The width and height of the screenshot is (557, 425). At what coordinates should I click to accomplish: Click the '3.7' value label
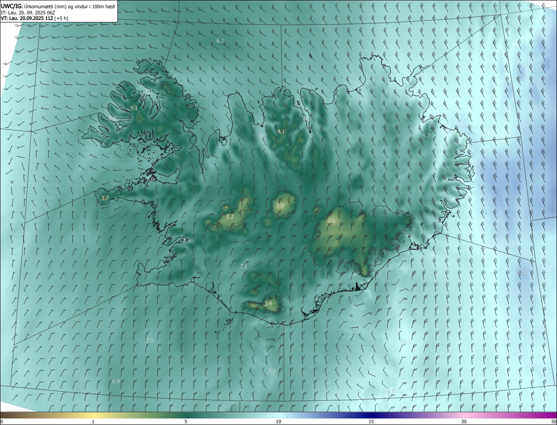point(105,198)
